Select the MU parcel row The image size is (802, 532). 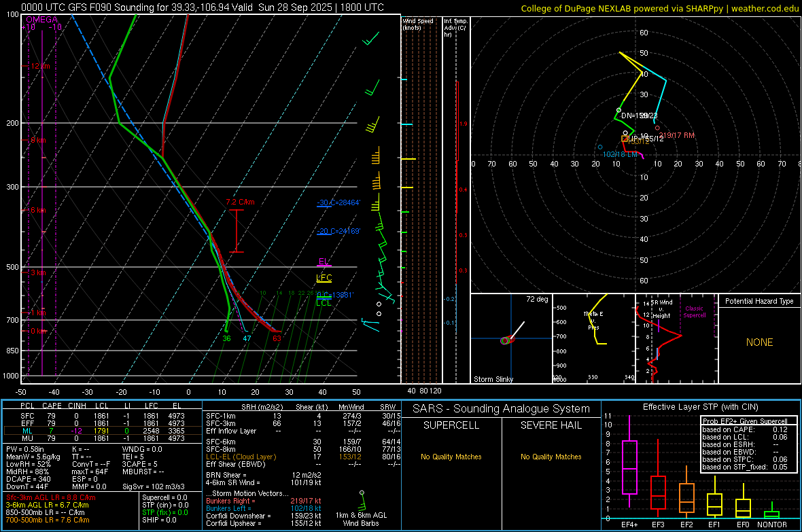tap(103, 438)
